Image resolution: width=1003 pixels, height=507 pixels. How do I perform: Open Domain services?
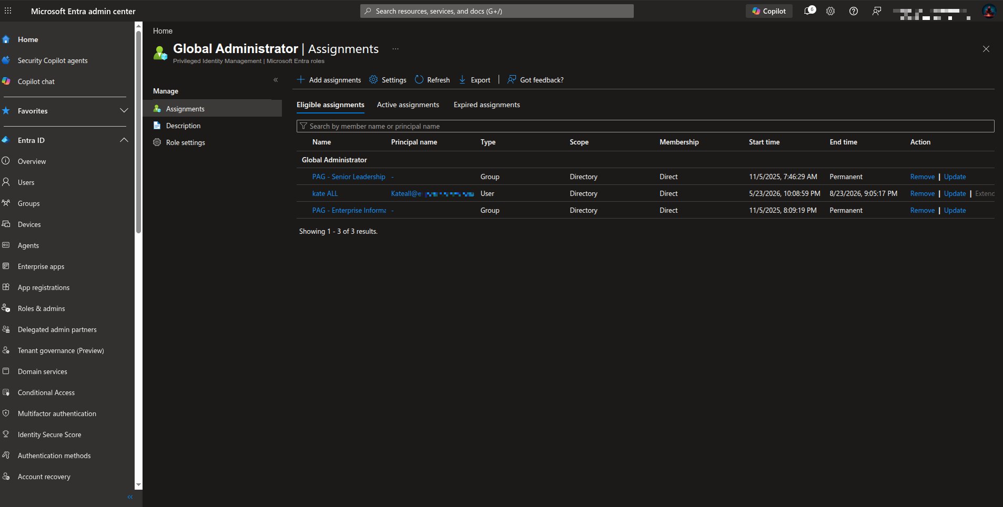[42, 371]
